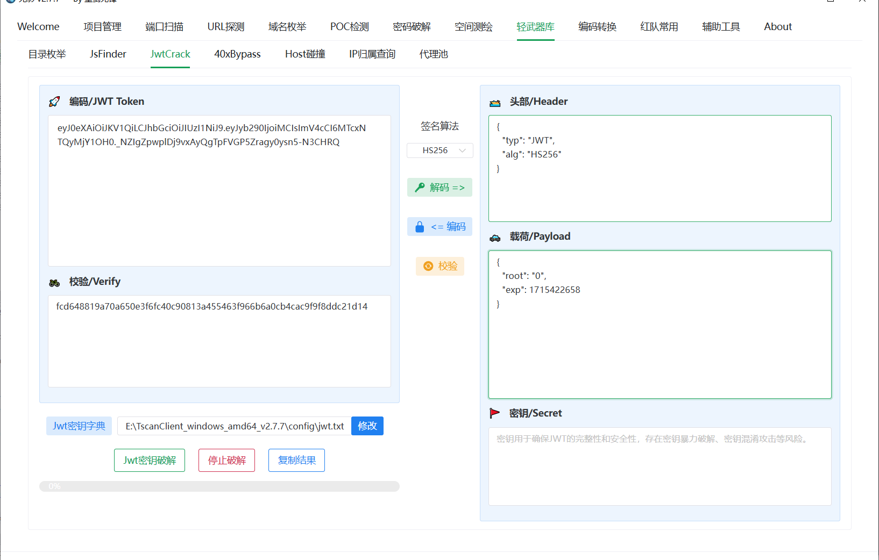The width and height of the screenshot is (879, 560).
Task: Open the IP归属查询 sub-tab
Action: (x=372, y=54)
